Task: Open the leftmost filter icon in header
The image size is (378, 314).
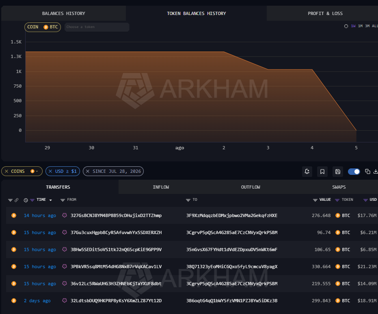Action: (x=10, y=200)
